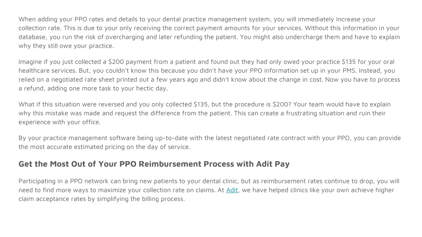422x237 pixels.
Task: Click the text "why they still owe your practice."
Action: coord(66,46)
